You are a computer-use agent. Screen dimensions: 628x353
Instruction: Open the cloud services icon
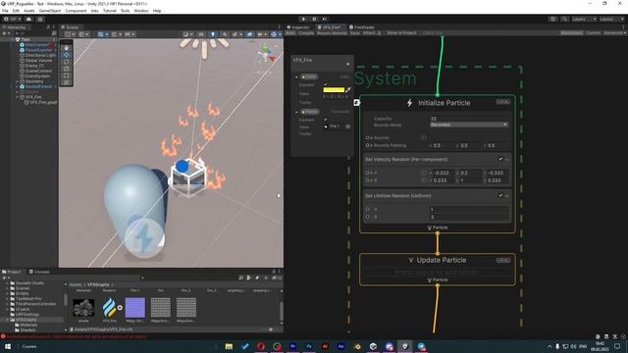tap(28, 19)
